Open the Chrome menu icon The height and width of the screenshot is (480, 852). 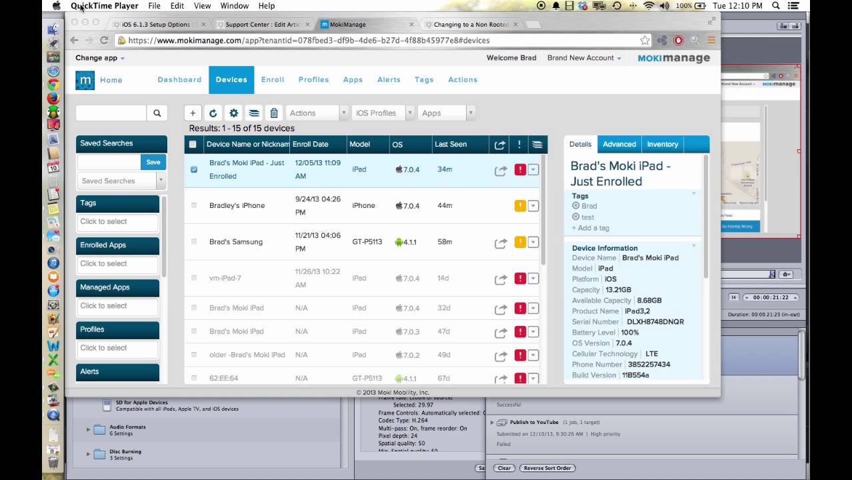coord(711,40)
